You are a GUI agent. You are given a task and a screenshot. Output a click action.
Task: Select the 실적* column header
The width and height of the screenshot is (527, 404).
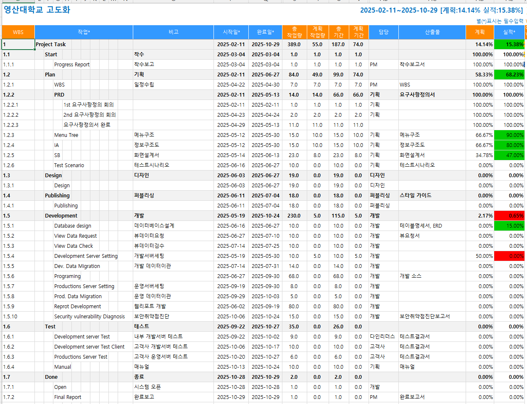[x=509, y=32]
